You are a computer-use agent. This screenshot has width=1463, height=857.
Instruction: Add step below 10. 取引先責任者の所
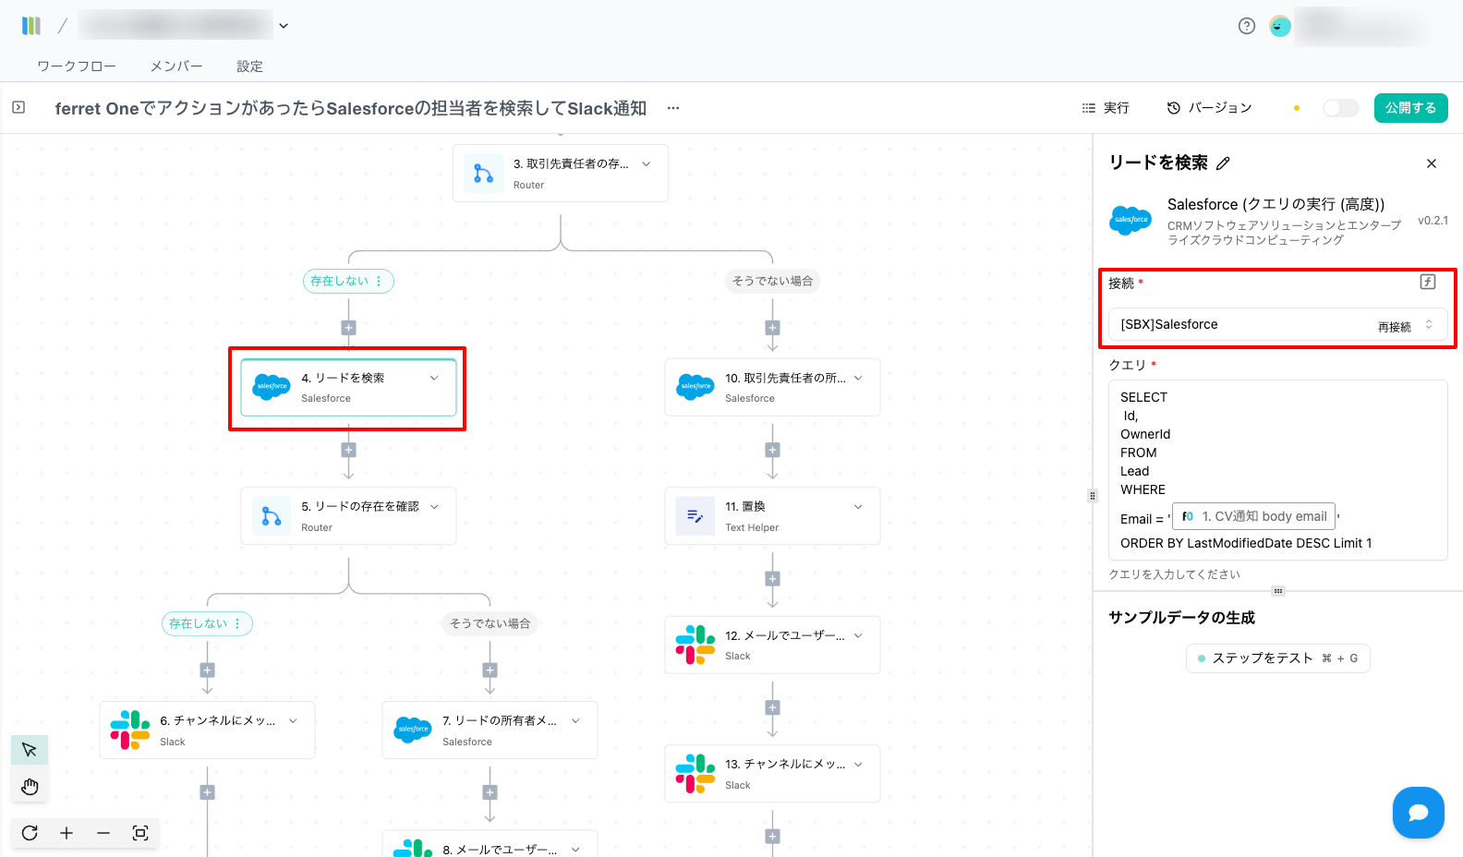pyautogui.click(x=772, y=450)
